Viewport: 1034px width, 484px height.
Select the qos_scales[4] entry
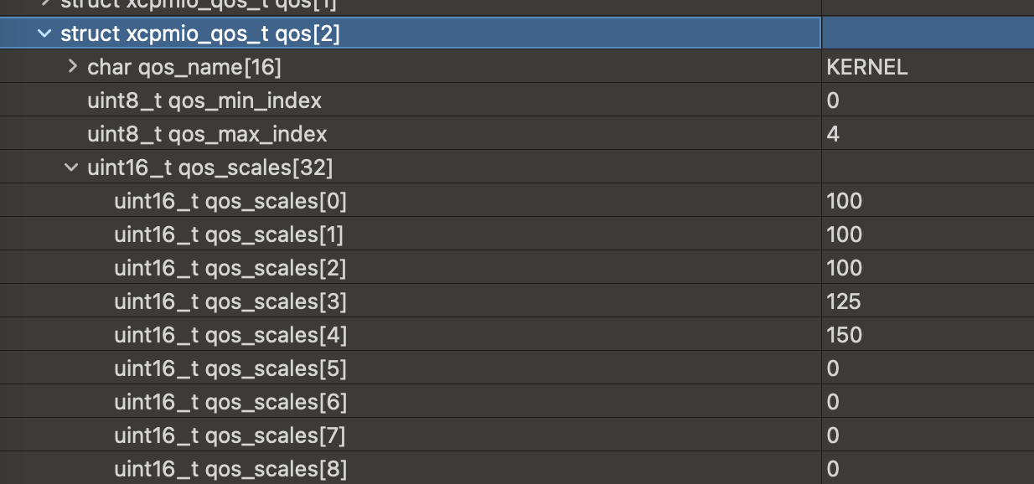coord(230,335)
